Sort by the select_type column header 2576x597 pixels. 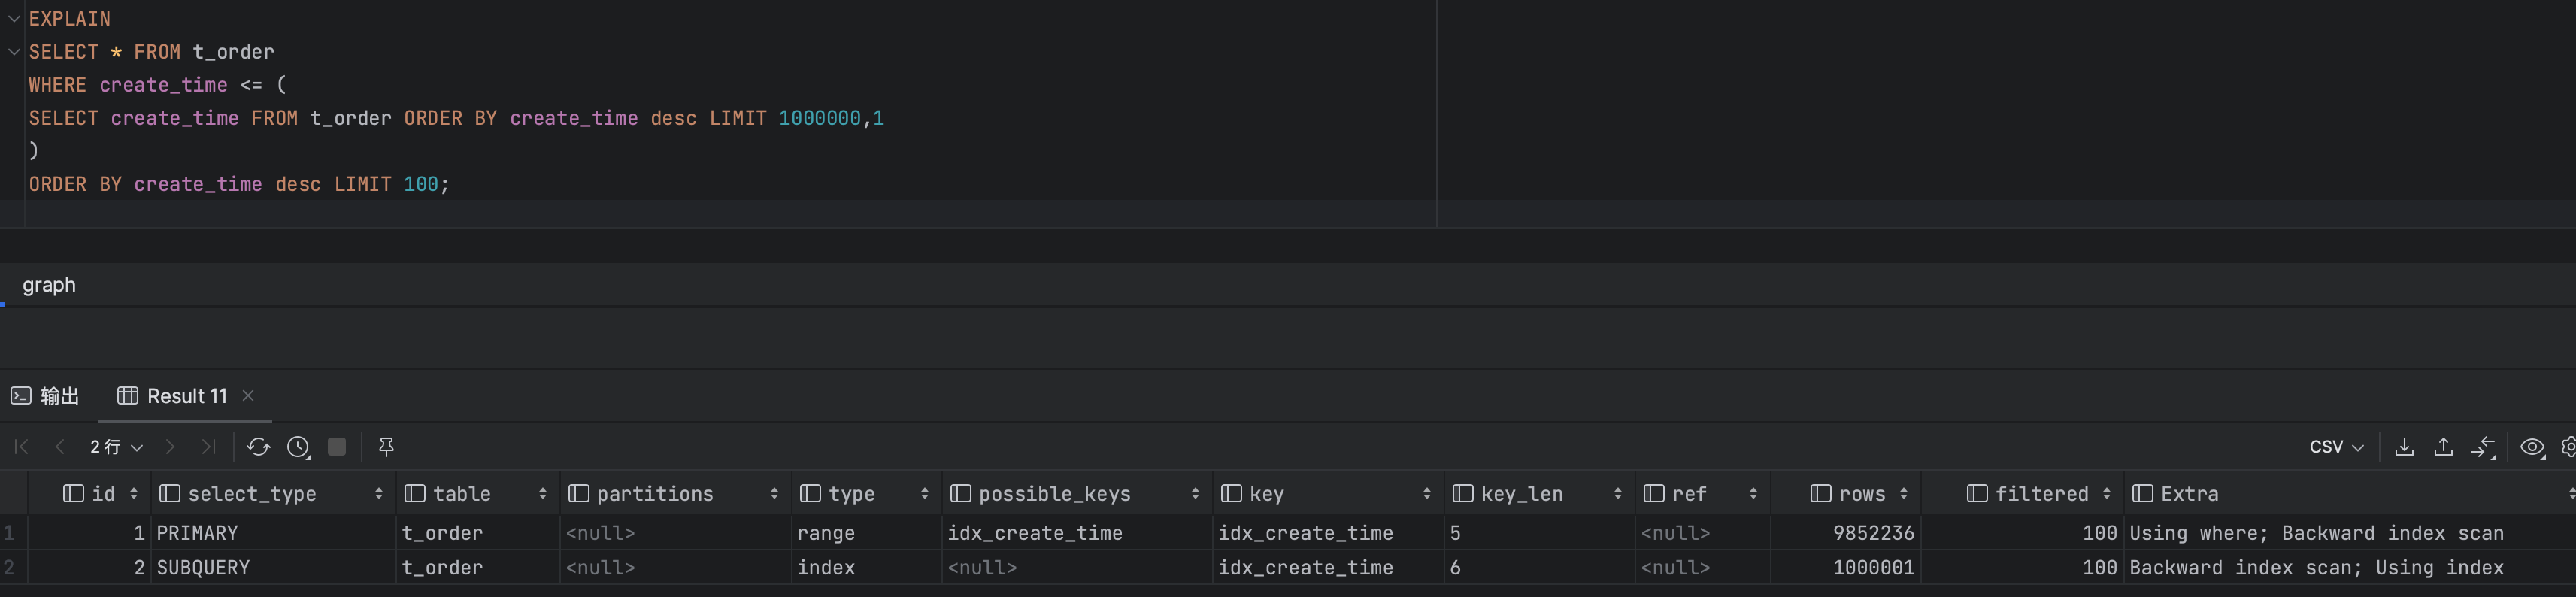pos(252,494)
